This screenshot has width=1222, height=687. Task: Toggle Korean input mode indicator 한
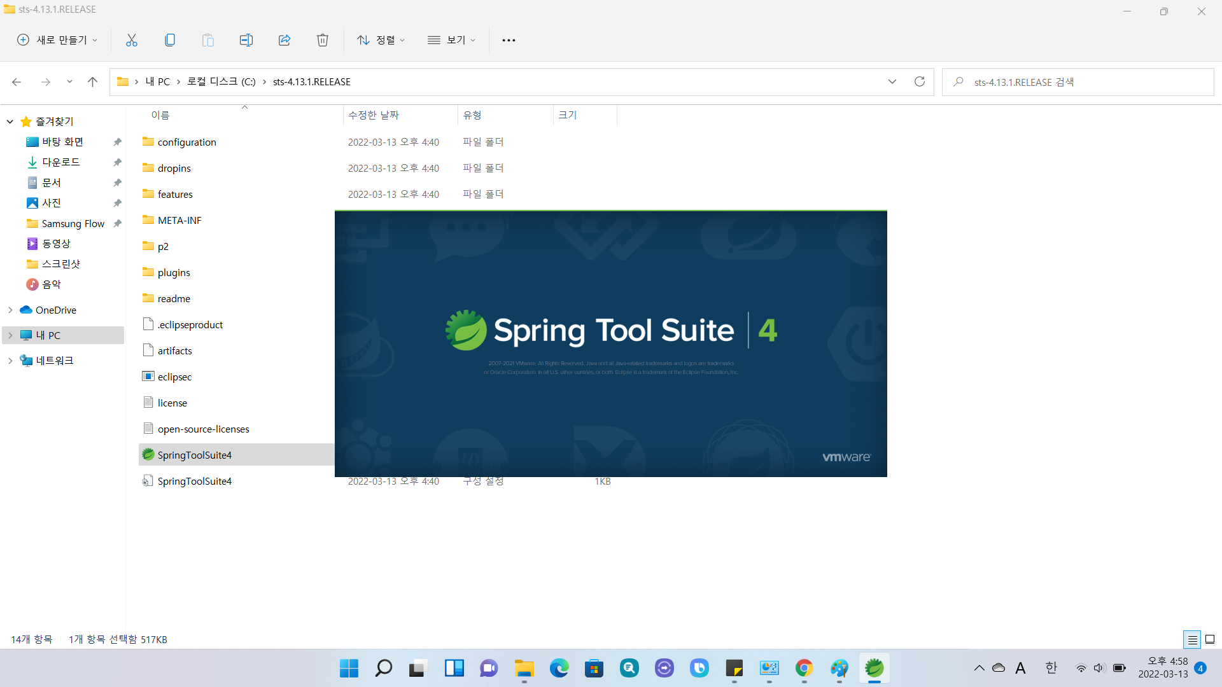[1051, 668]
